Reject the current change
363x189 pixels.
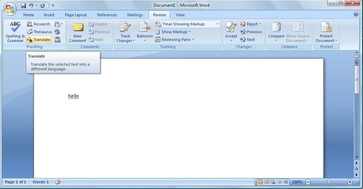point(248,24)
